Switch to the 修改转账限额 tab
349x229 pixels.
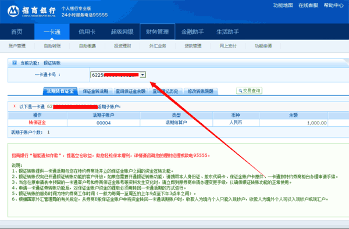[201, 91]
